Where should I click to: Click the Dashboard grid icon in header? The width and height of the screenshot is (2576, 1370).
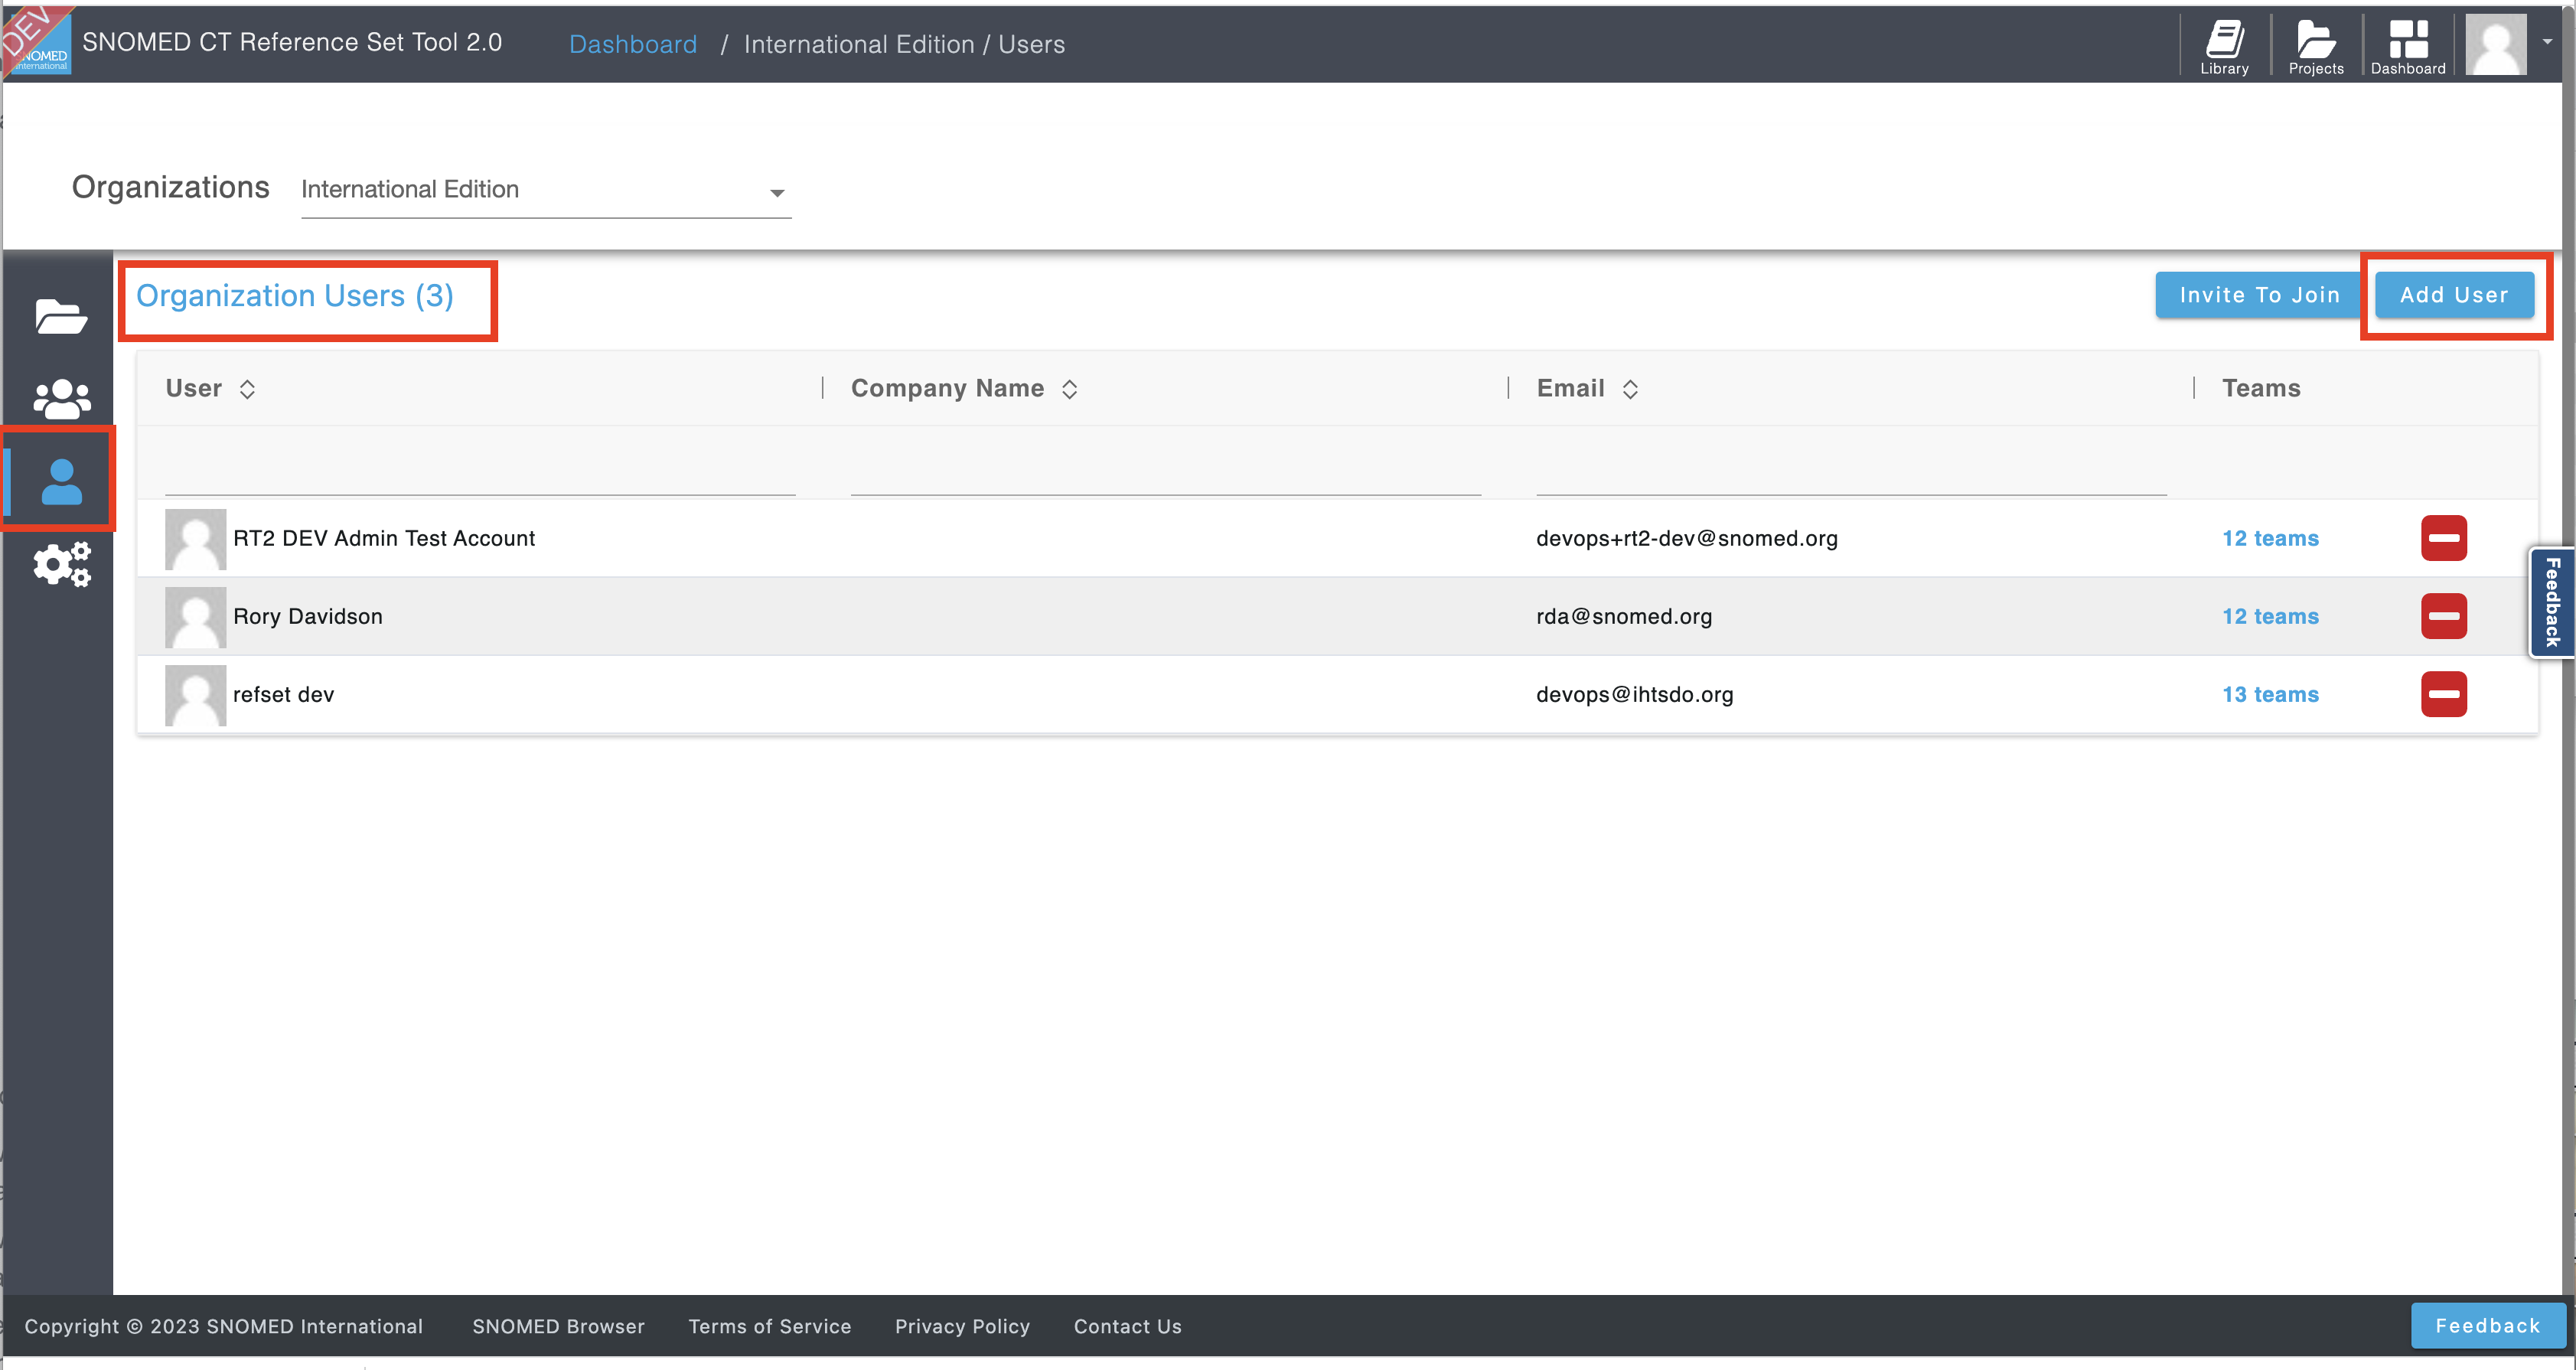pos(2408,46)
